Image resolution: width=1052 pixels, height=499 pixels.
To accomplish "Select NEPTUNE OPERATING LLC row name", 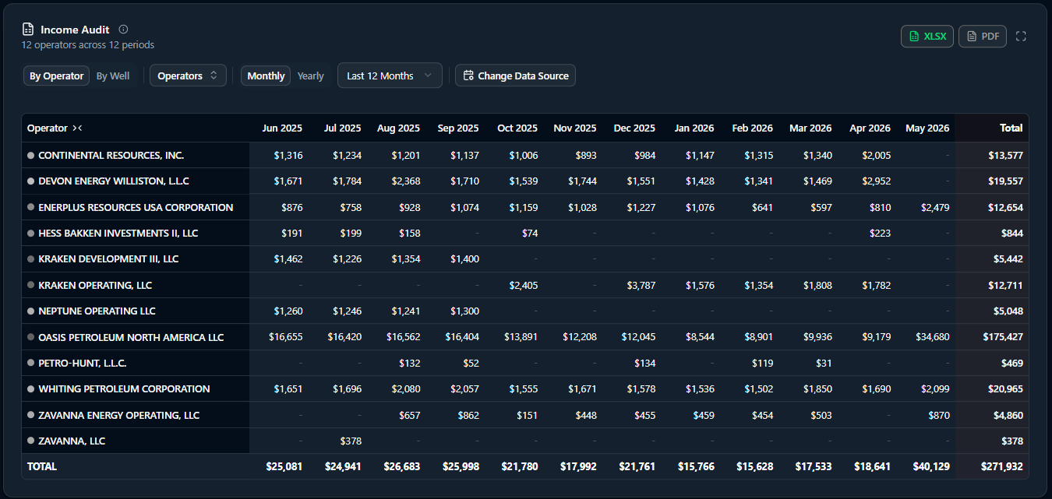I will 97,311.
